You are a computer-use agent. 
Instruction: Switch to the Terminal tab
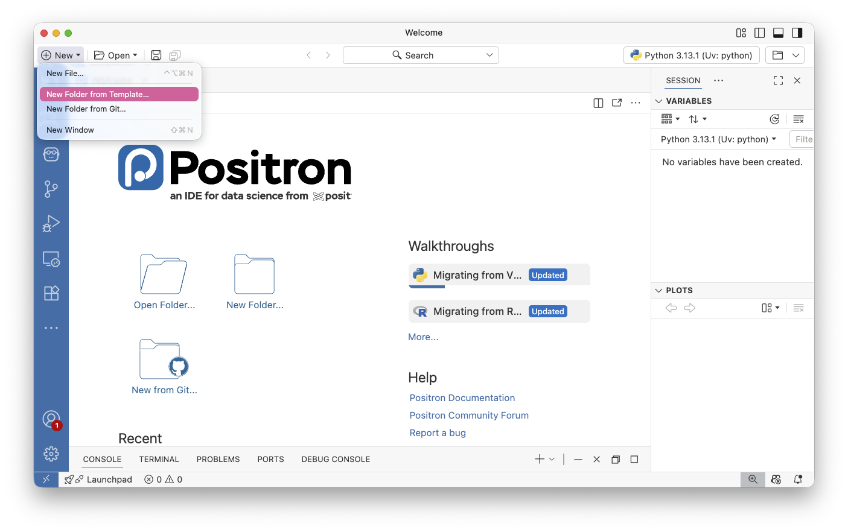coord(159,460)
